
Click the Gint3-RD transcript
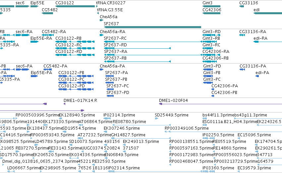pyautogui.click(x=211, y=35)
